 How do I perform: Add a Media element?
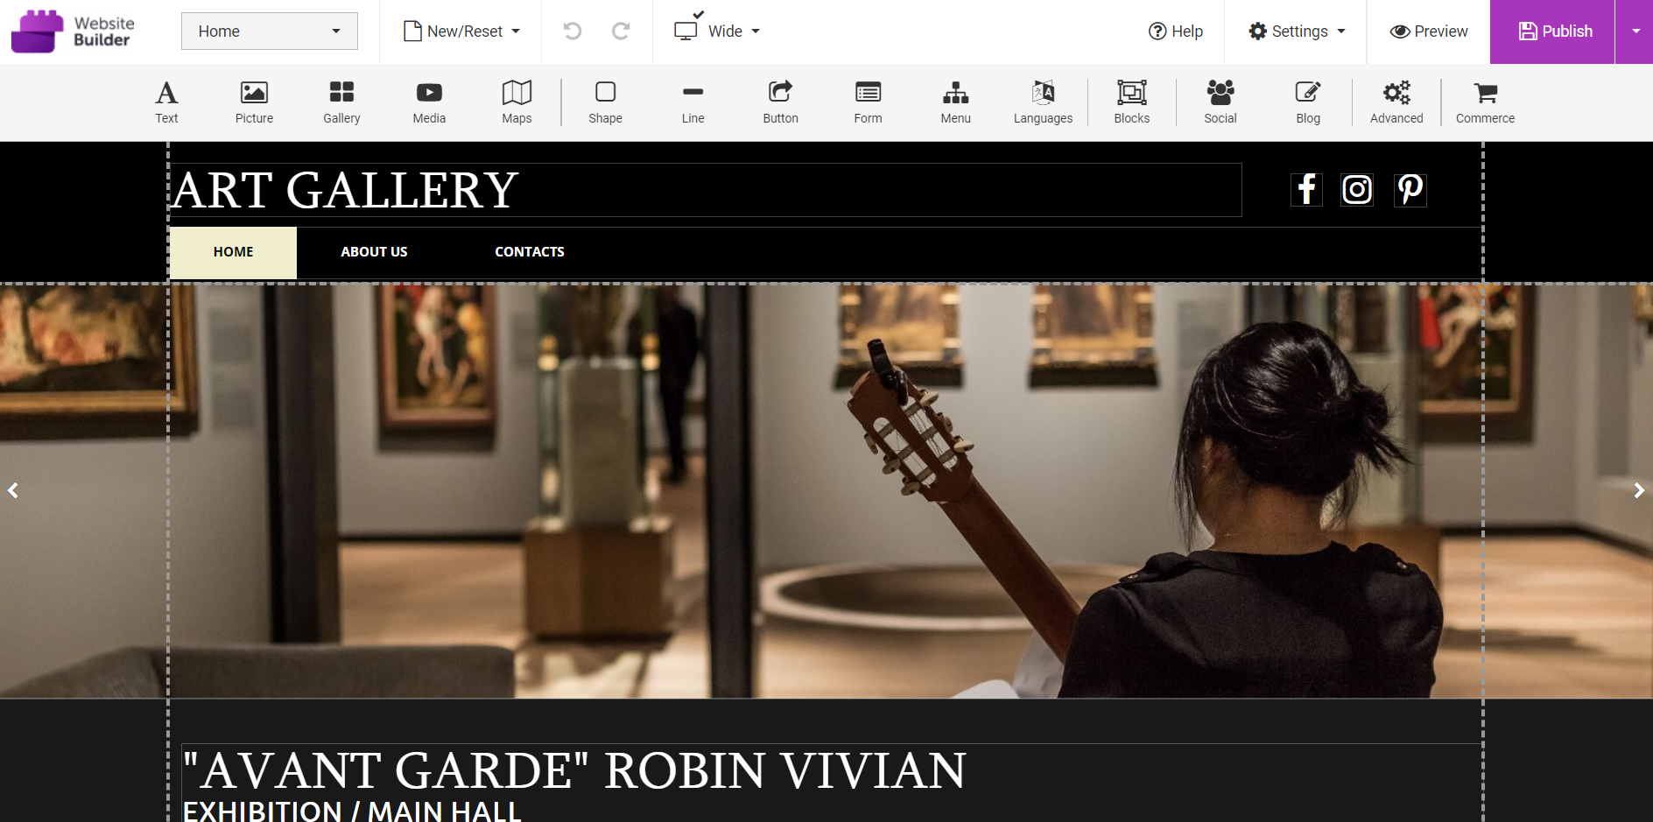click(x=429, y=102)
